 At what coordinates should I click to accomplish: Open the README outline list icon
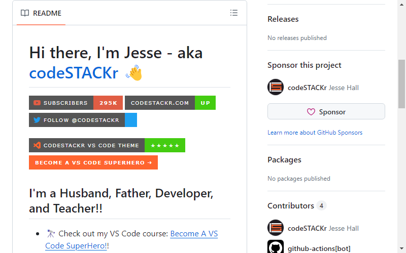pyautogui.click(x=234, y=13)
